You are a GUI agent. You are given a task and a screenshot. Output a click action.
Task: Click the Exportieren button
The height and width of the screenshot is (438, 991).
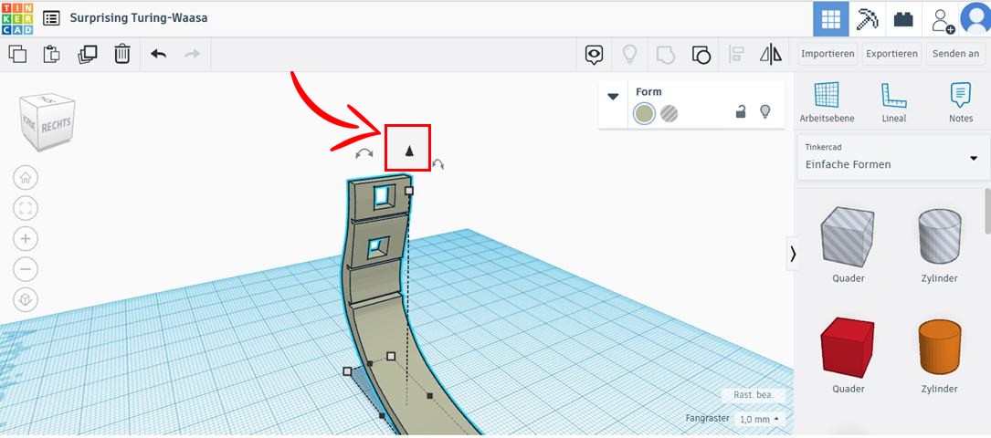click(x=891, y=54)
